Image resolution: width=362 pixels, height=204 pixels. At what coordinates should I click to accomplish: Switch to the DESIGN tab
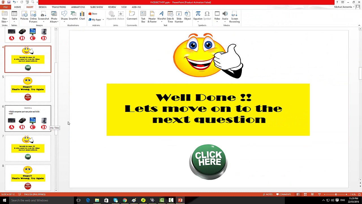[x=42, y=7]
